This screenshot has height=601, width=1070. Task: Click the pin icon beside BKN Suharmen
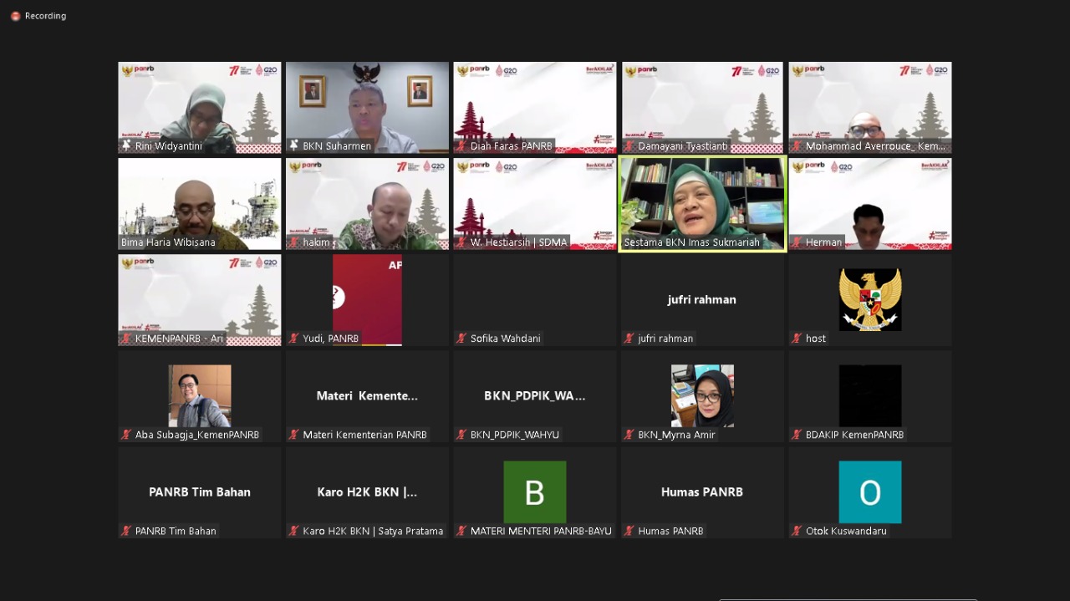294,145
